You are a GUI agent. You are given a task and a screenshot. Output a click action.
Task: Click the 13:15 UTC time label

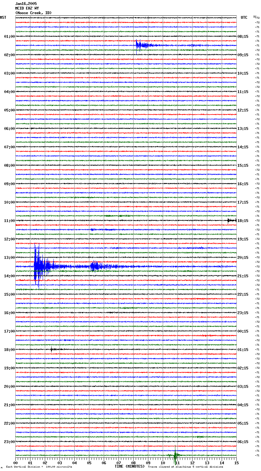pos(243,129)
